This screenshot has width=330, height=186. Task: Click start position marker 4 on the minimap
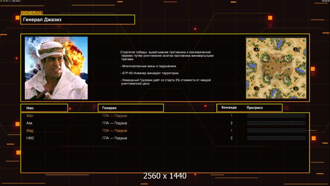256,49
